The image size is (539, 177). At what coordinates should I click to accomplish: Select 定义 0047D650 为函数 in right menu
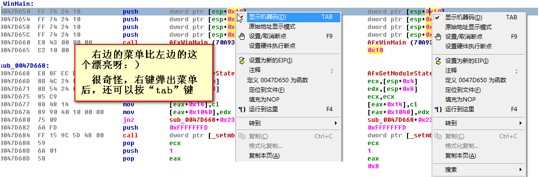pos(476,80)
